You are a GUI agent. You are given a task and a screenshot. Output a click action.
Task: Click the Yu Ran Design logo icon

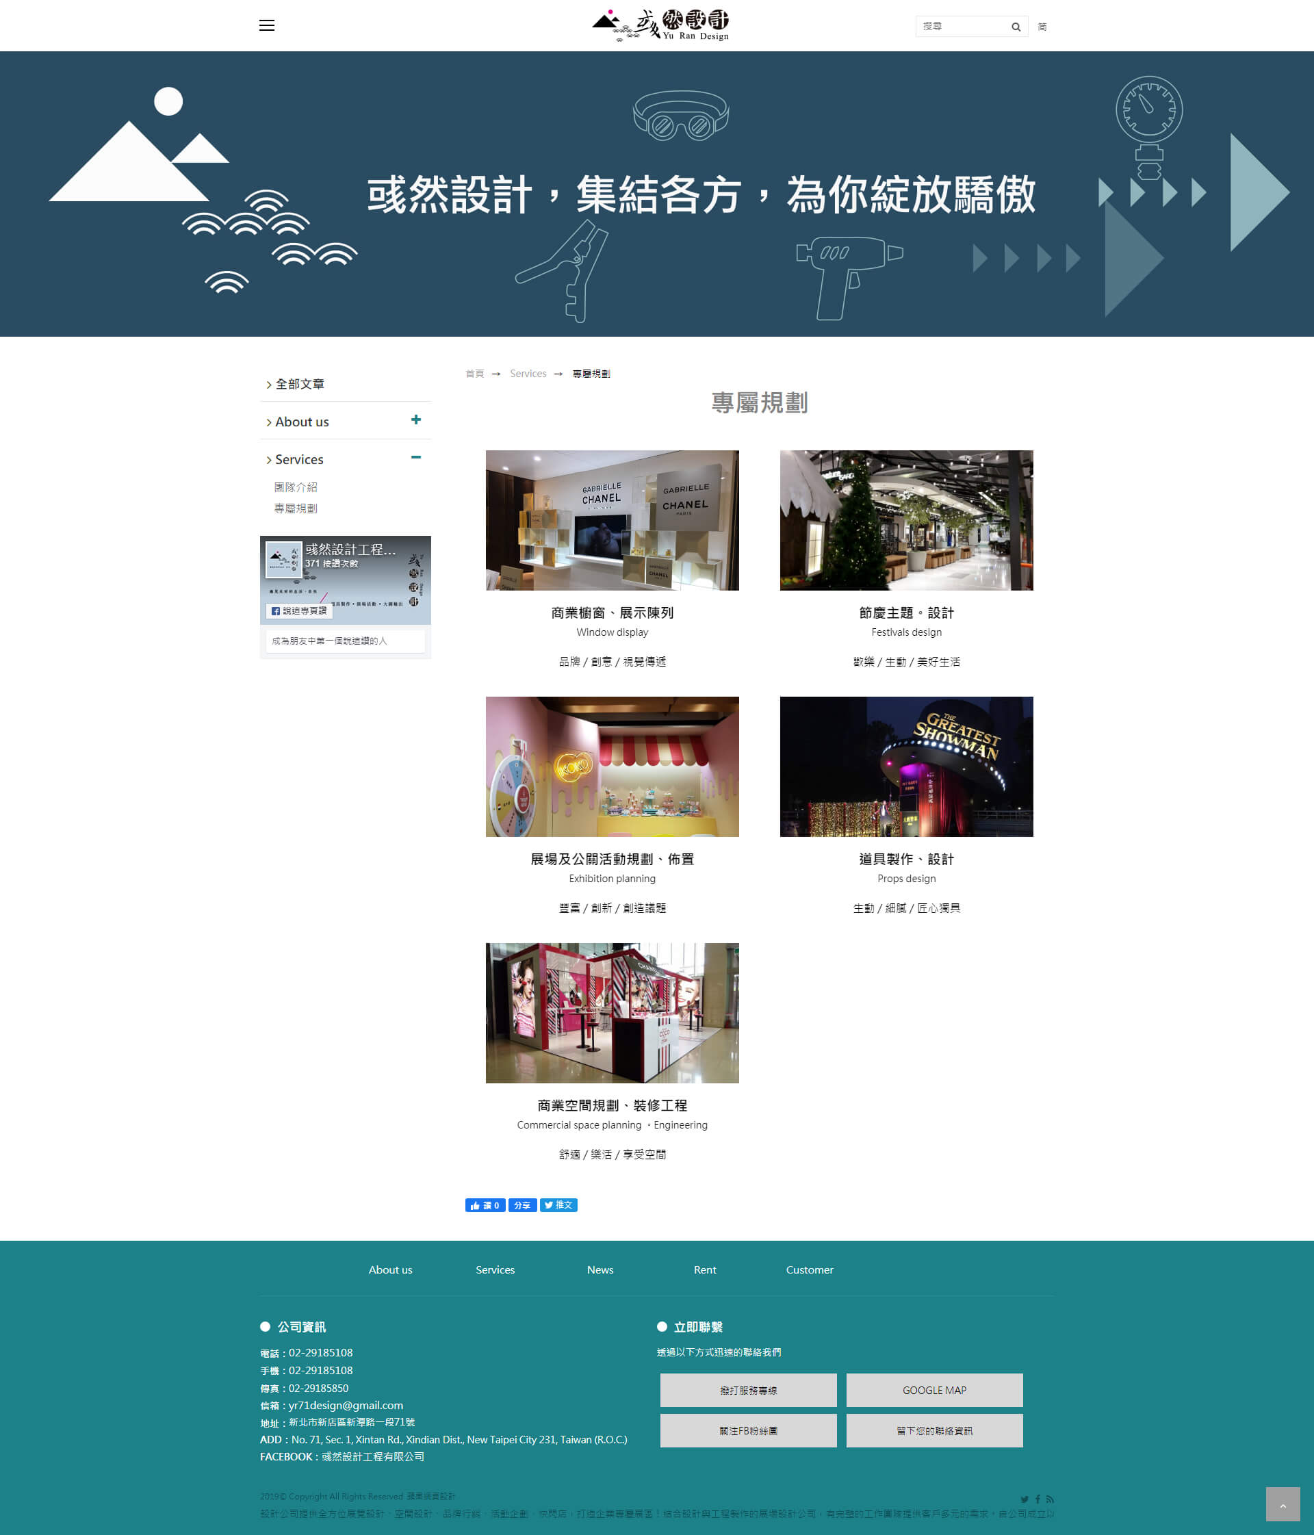point(657,25)
